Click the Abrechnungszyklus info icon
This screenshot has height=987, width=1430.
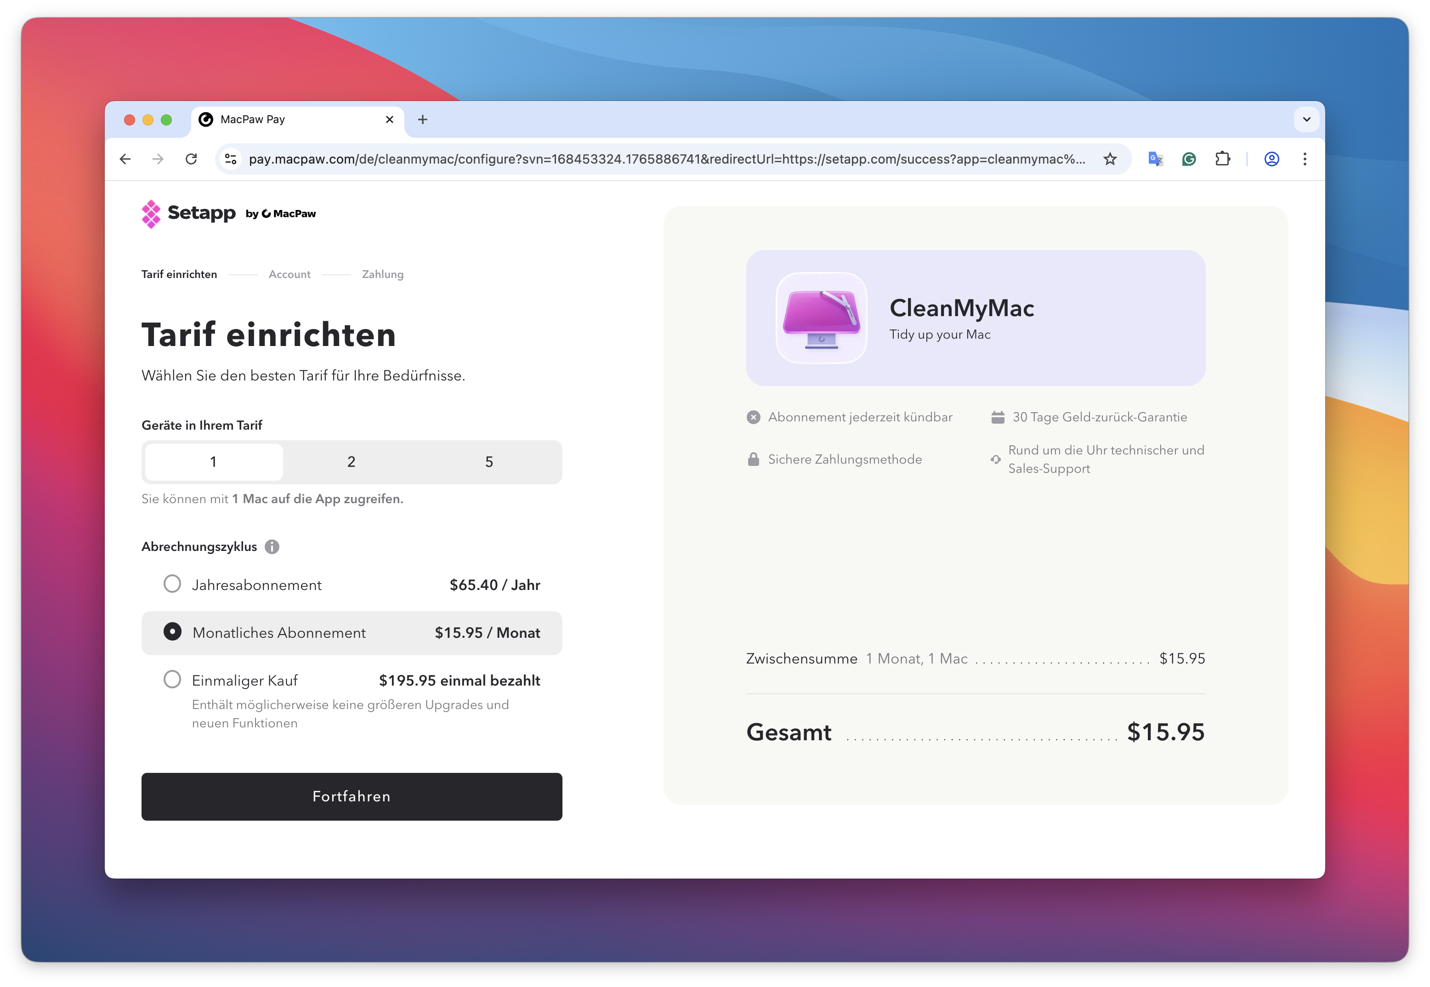pos(272,547)
